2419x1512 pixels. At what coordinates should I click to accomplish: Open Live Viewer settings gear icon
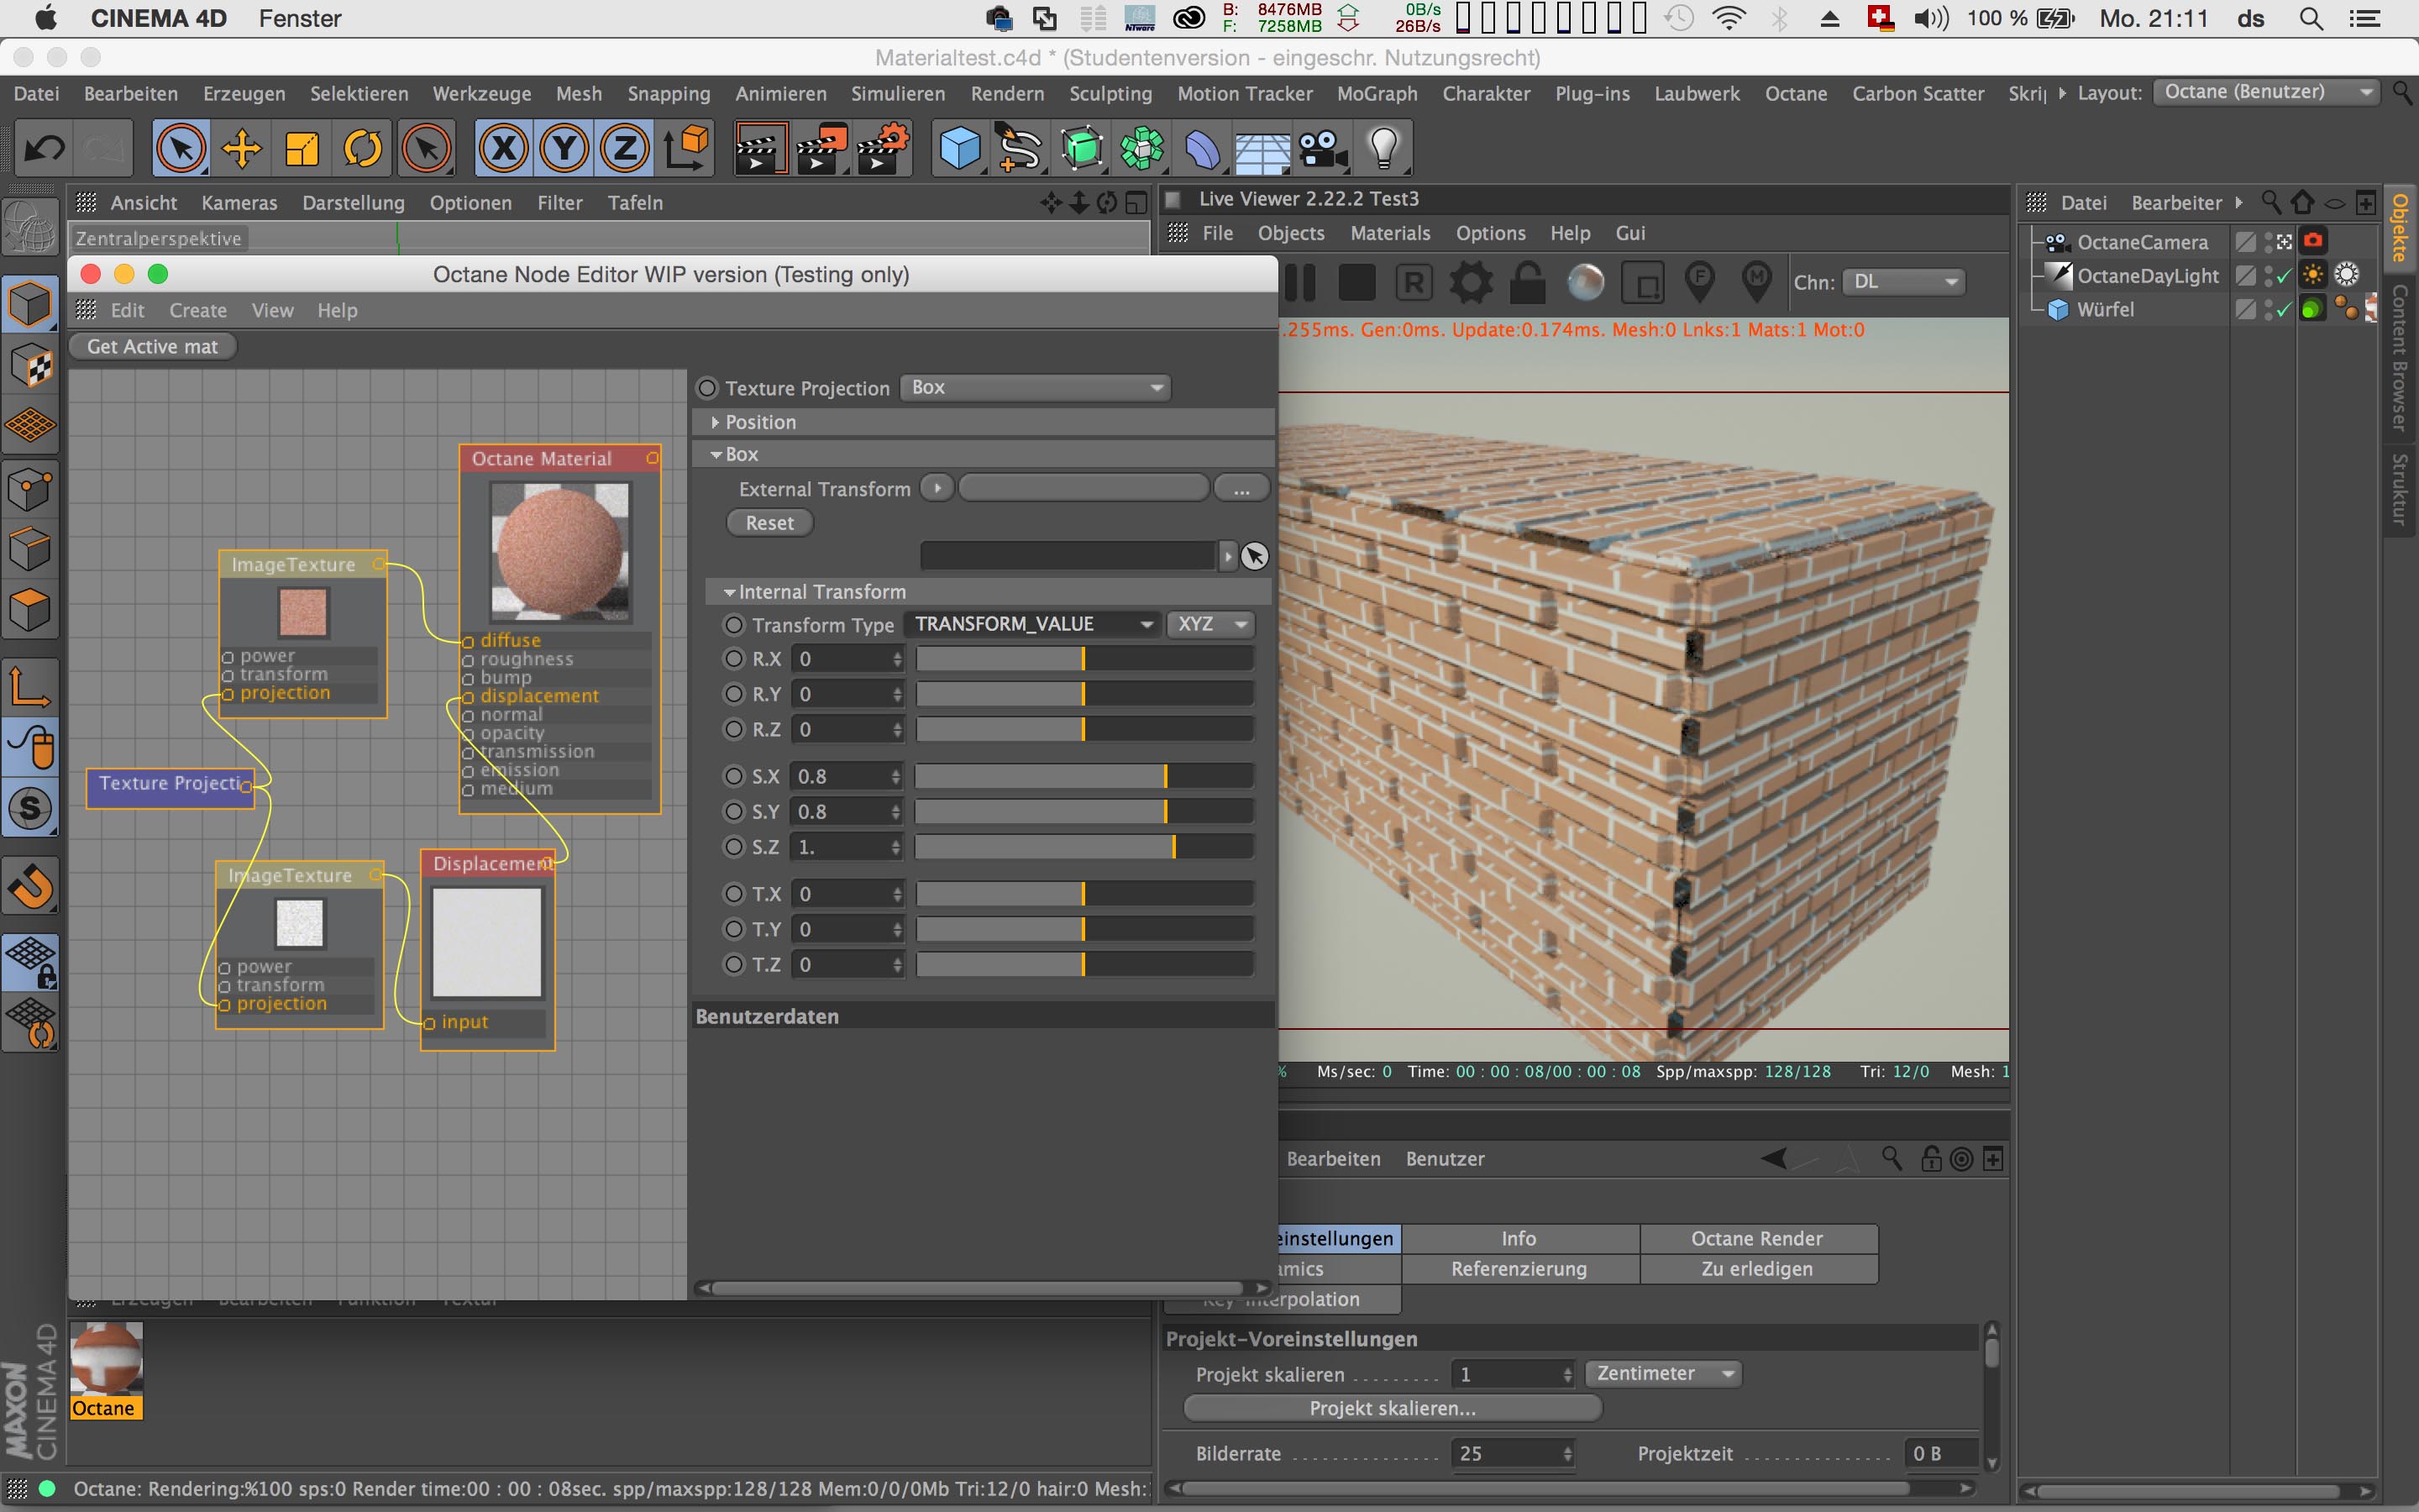1471,283
